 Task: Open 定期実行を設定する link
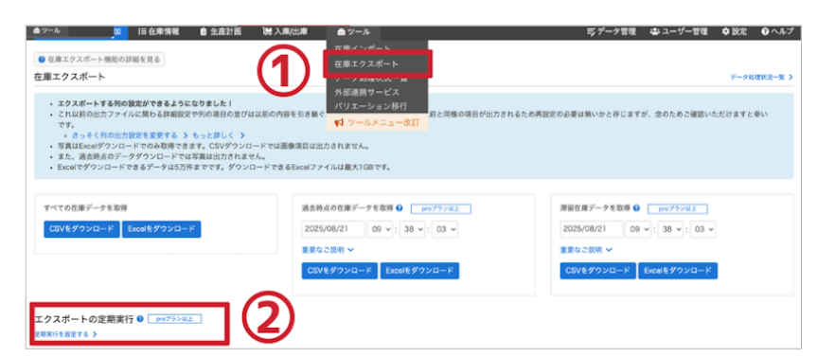tap(66, 334)
